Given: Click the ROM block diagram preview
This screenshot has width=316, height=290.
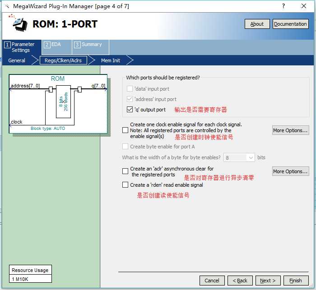Looking at the screenshot, I should point(58,104).
